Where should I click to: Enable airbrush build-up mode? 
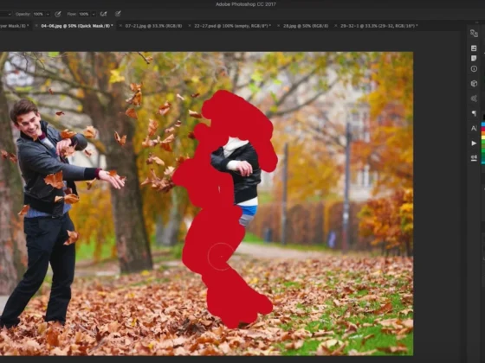(104, 14)
